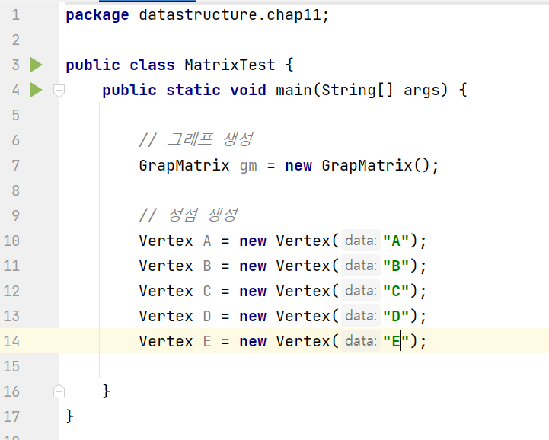Click the gm variable name
Viewport: 549px width, 440px height.
[x=248, y=166]
